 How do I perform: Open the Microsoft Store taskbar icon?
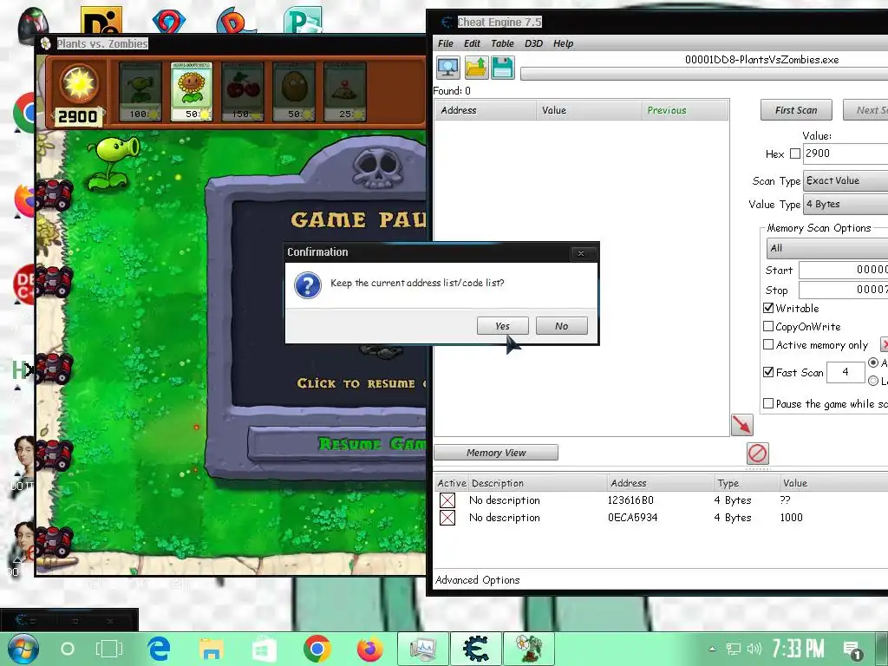[264, 650]
